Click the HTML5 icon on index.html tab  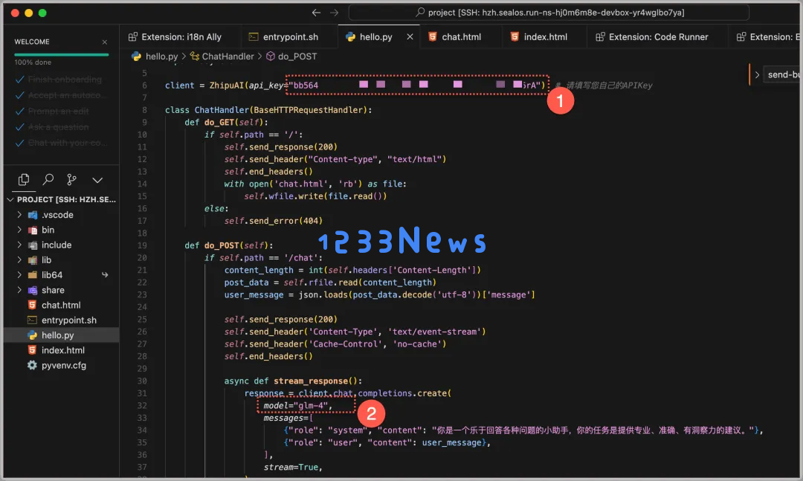(515, 37)
